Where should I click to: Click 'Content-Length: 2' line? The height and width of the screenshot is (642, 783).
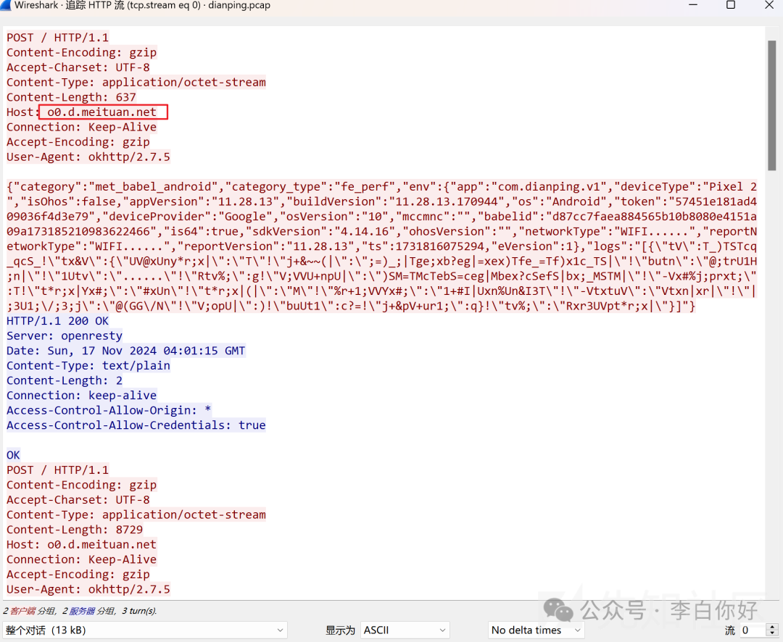(65, 380)
